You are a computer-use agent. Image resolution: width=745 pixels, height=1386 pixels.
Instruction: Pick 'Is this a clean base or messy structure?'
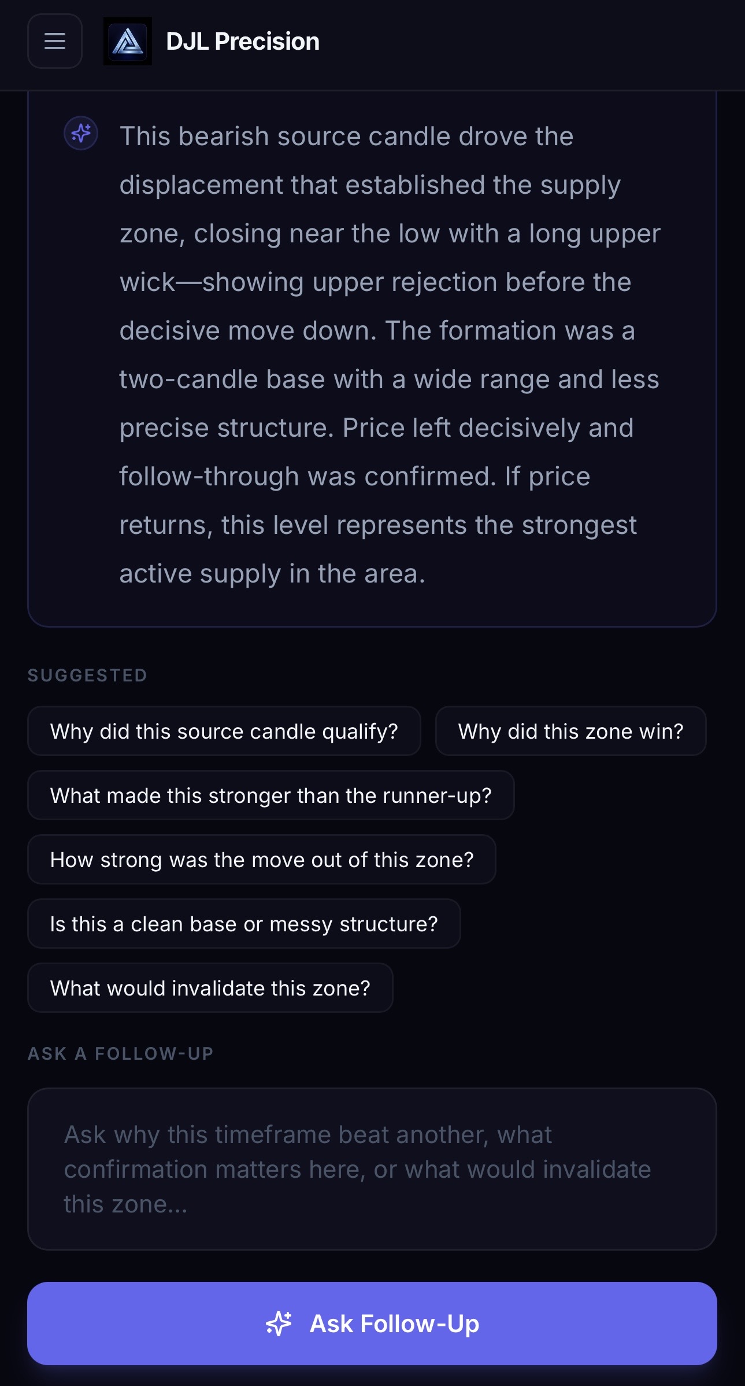coord(243,924)
